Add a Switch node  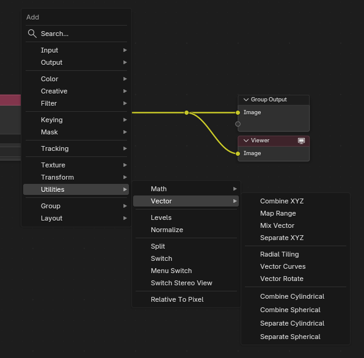click(x=186, y=258)
